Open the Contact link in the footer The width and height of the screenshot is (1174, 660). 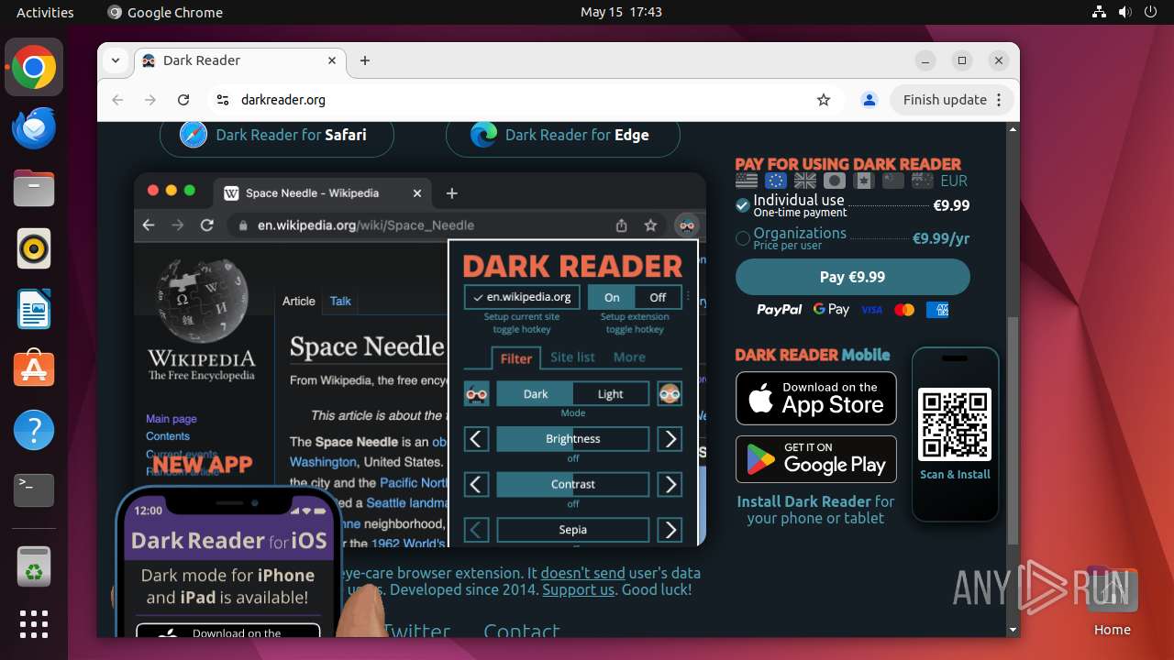tap(521, 631)
